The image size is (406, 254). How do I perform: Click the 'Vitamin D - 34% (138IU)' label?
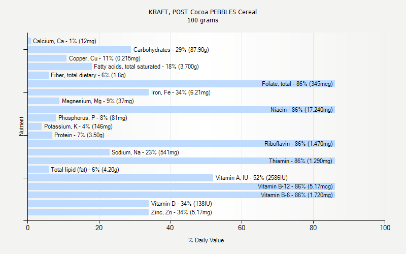(x=182, y=204)
